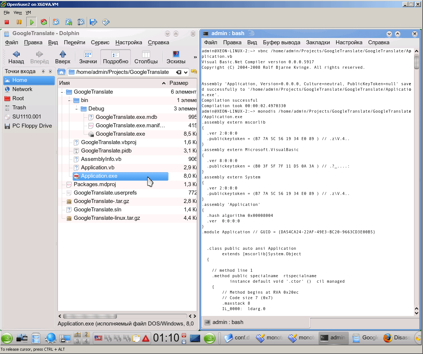The width and height of the screenshot is (423, 354).
Task: Click Dolphin horizontal scrollbar thumb
Action: click(x=90, y=316)
